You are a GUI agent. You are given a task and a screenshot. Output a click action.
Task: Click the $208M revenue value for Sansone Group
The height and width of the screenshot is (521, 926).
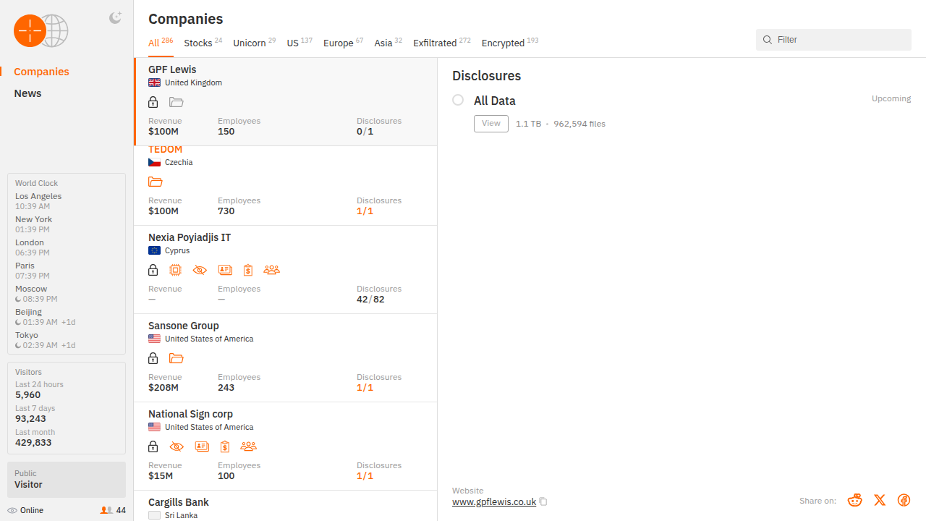pyautogui.click(x=163, y=387)
